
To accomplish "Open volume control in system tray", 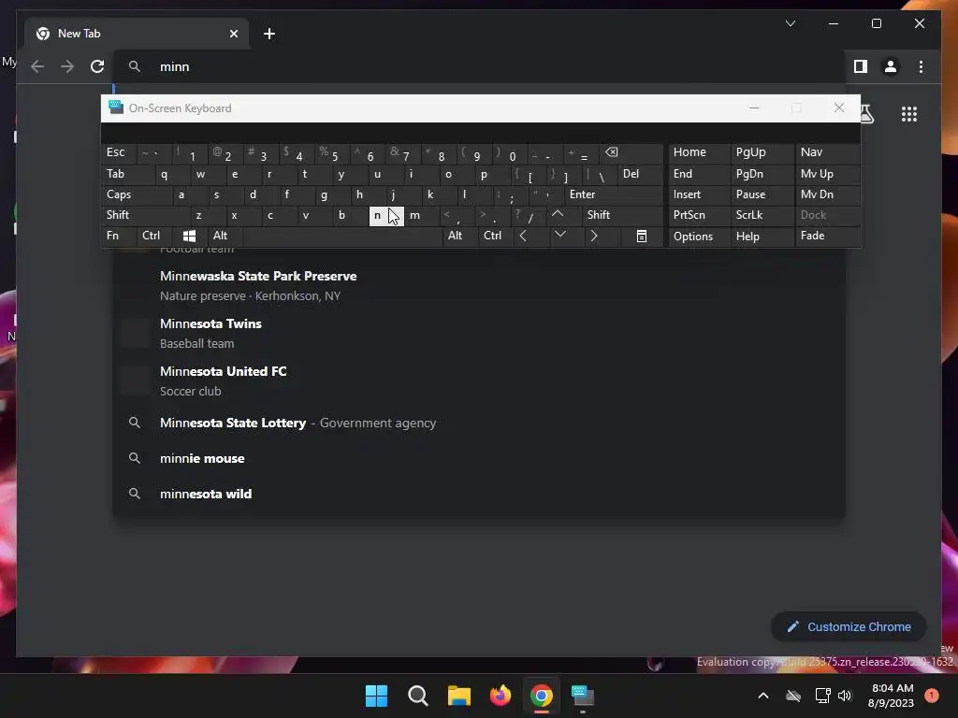I will 845,696.
